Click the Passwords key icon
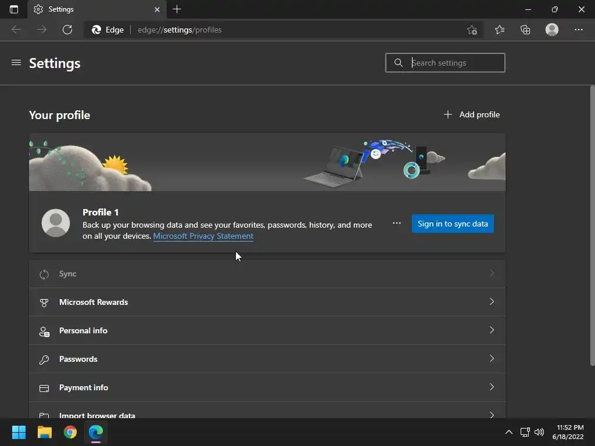595x446 pixels. click(44, 359)
